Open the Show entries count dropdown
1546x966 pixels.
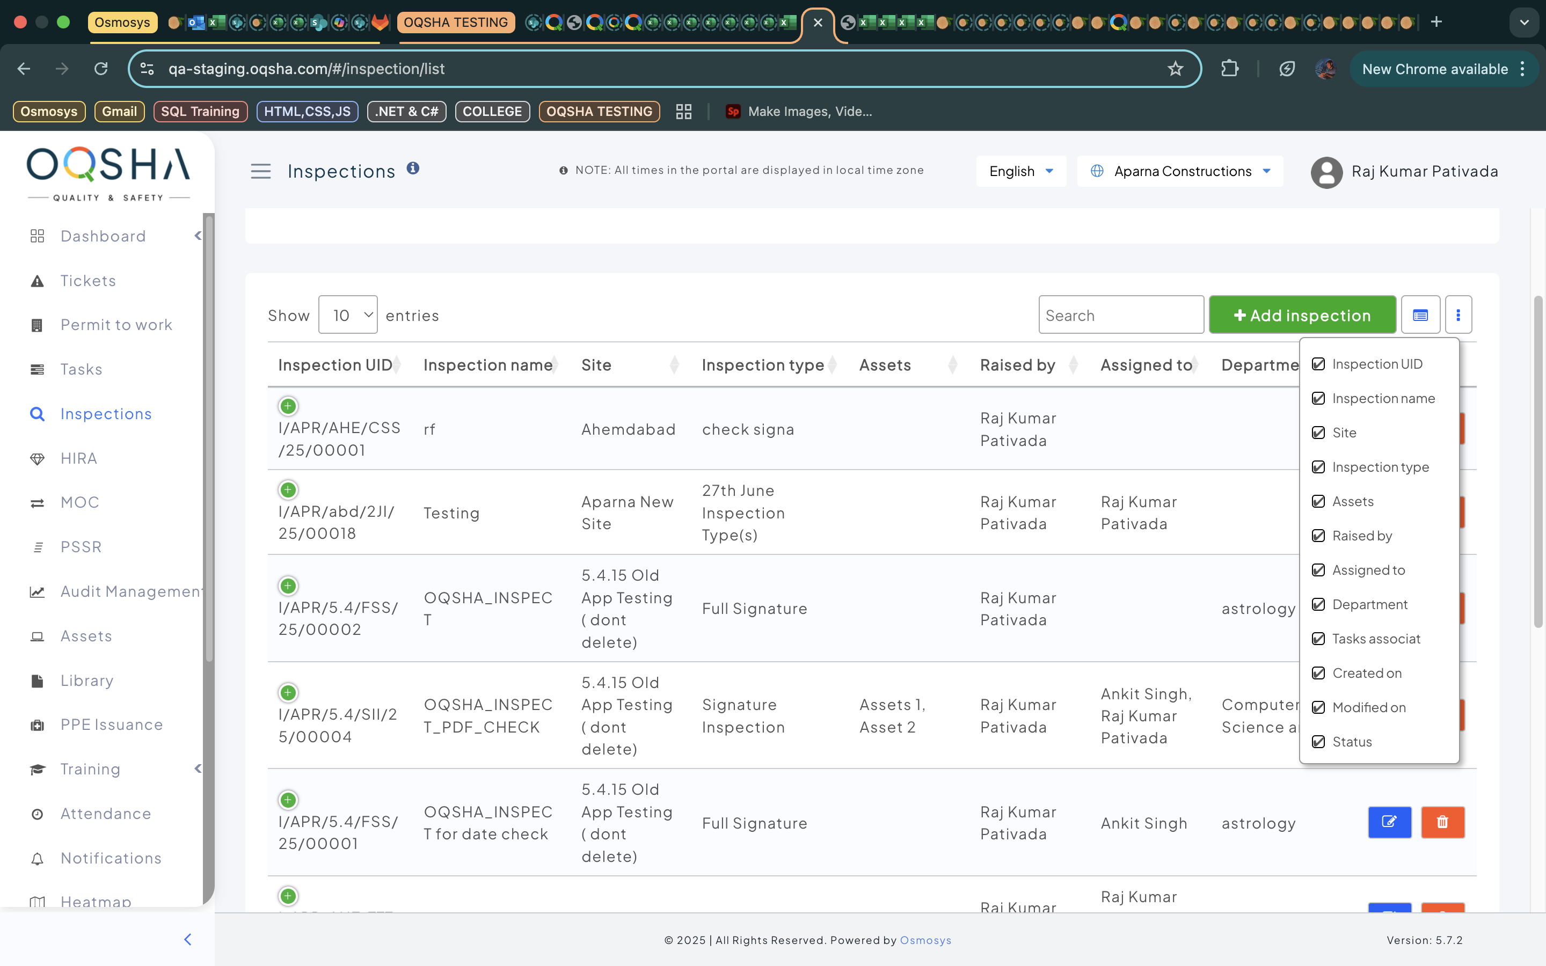pos(347,315)
